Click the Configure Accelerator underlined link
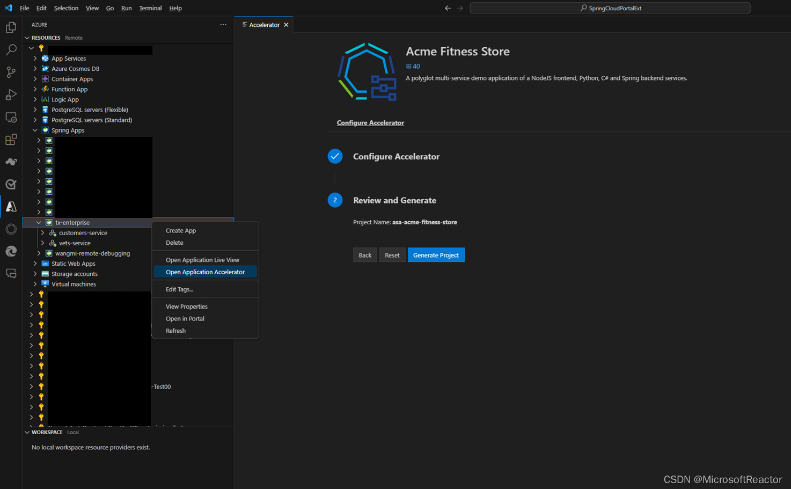 [x=370, y=123]
